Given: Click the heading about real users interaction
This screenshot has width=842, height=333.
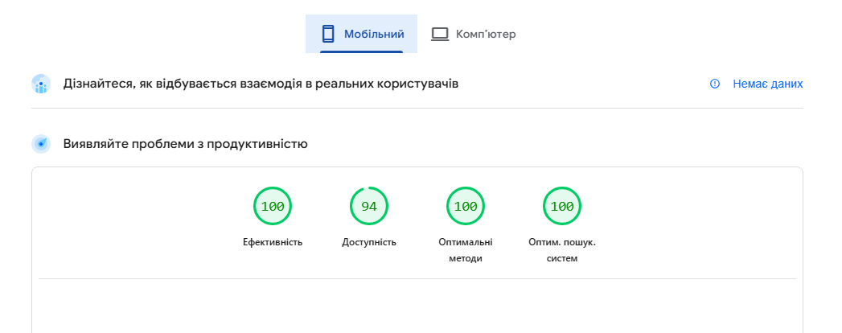Looking at the screenshot, I should (x=261, y=84).
